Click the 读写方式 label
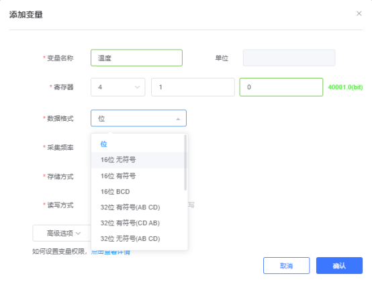Viewport: 372px width, 288px height. click(60, 205)
